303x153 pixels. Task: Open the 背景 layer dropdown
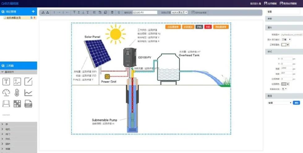coord(280,103)
